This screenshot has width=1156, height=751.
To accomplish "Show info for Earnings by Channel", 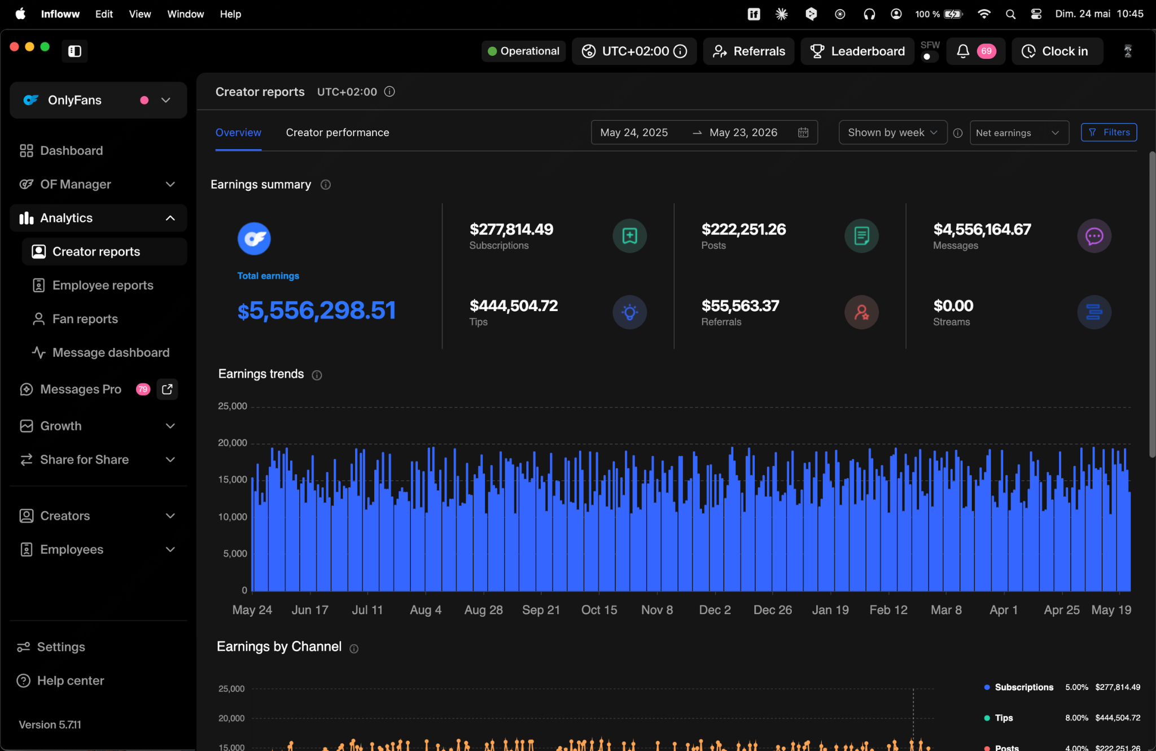I will click(x=354, y=649).
